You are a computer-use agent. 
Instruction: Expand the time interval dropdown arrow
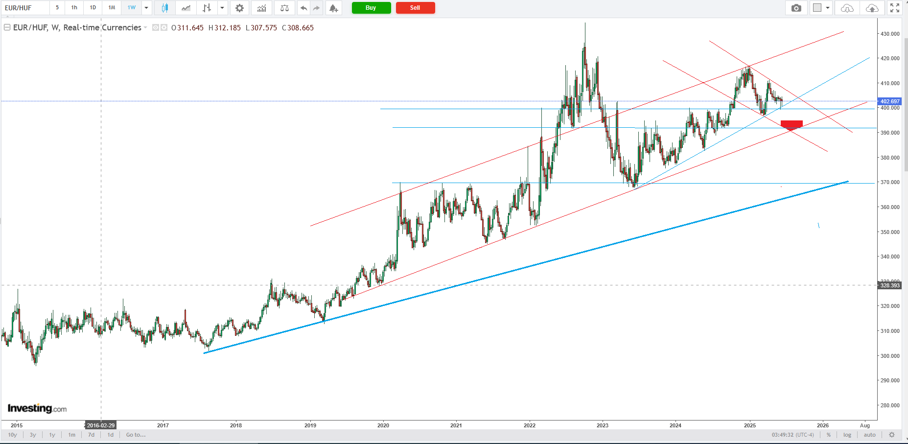(146, 8)
